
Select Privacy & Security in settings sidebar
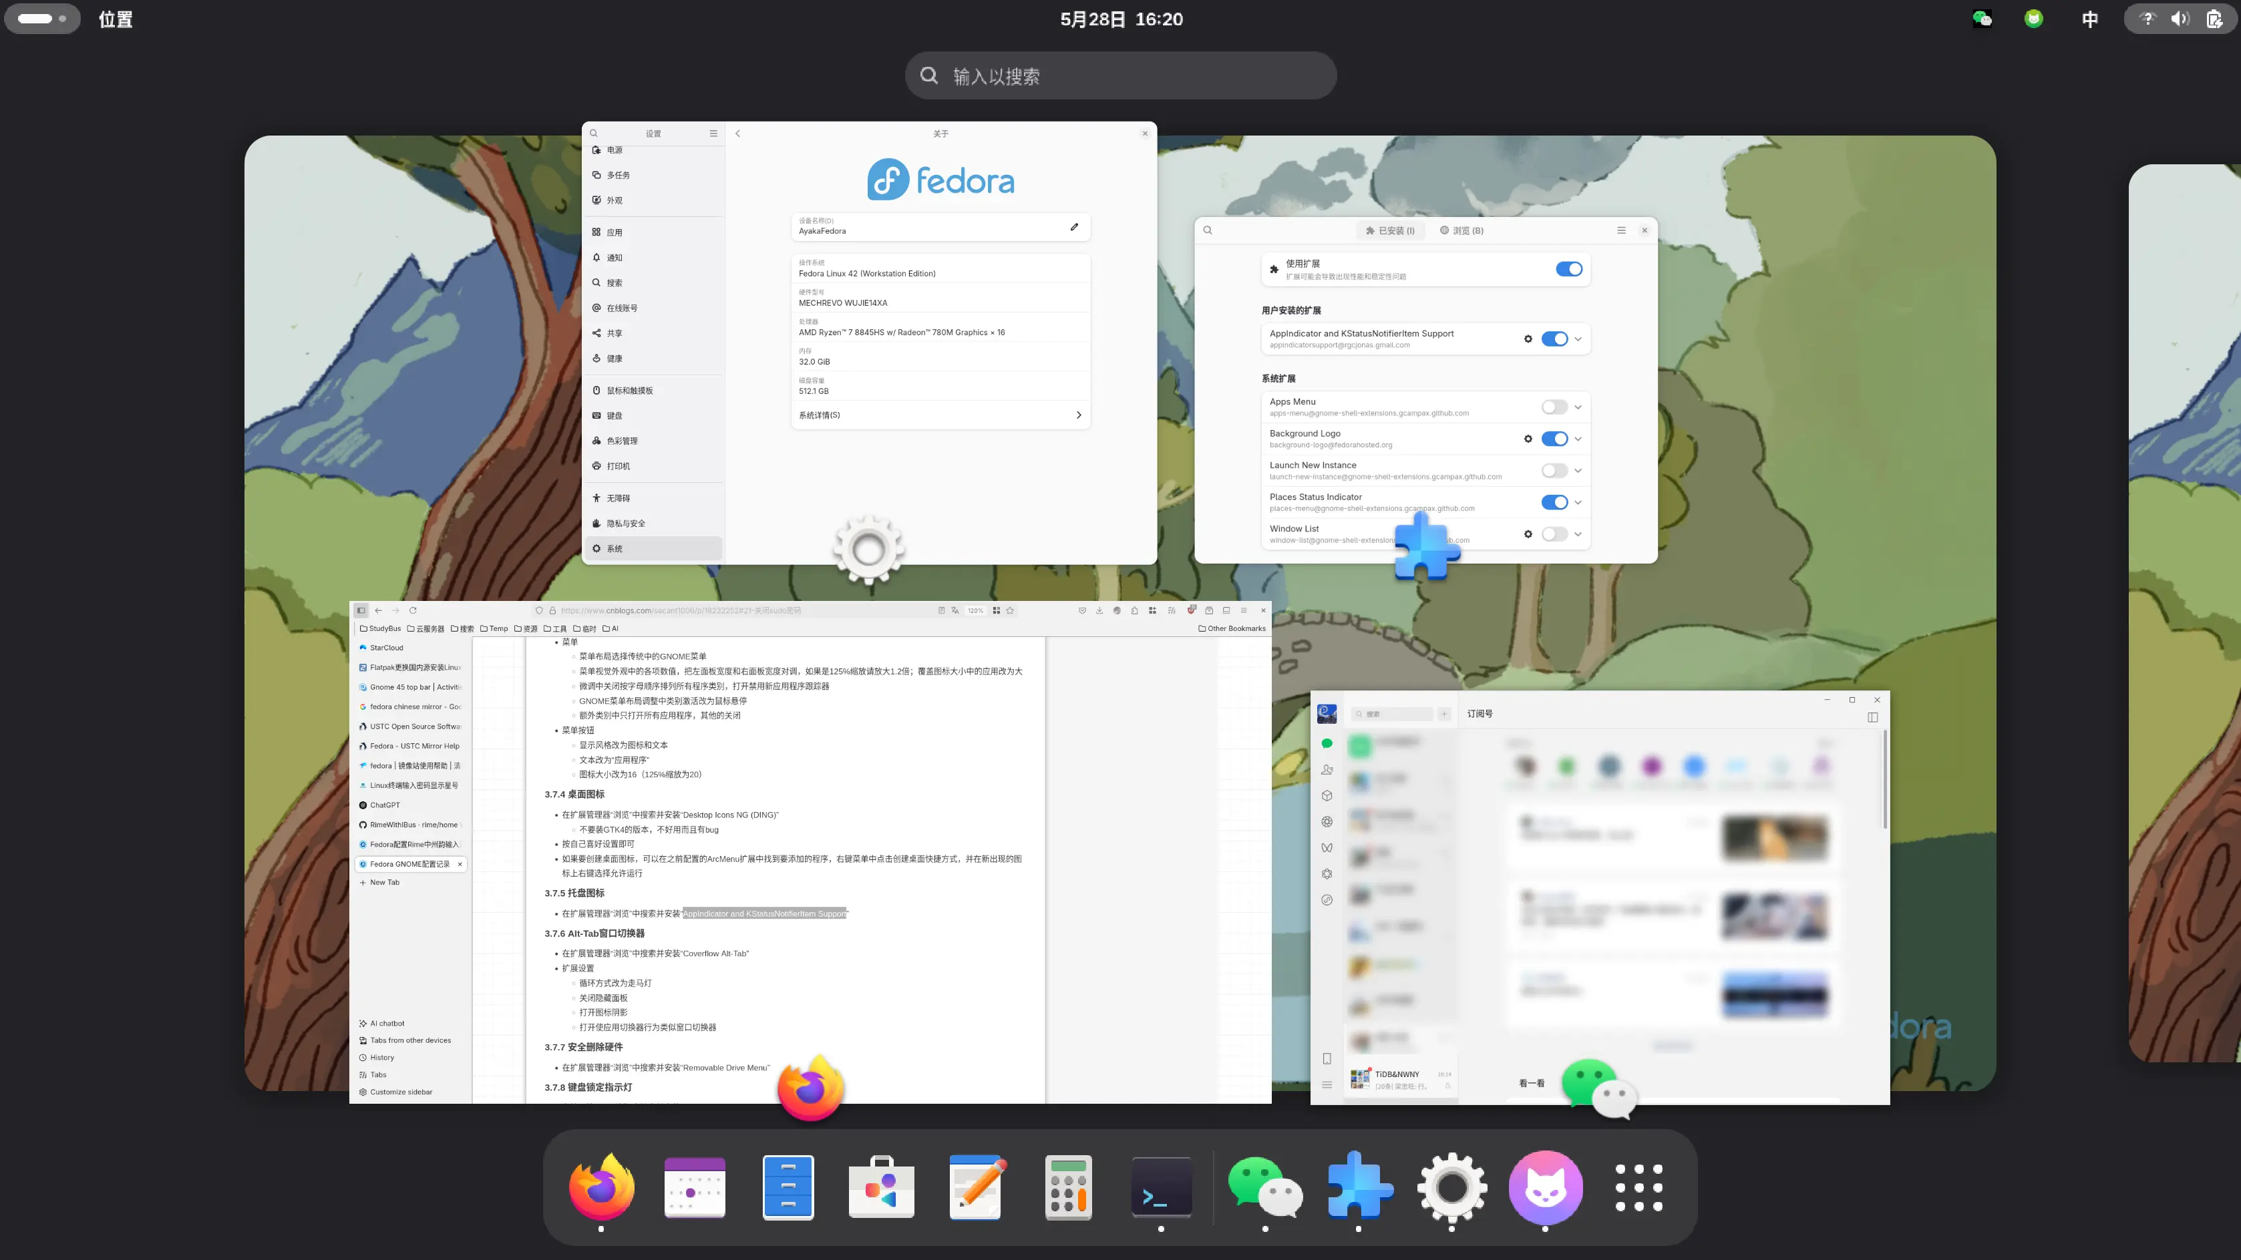click(625, 523)
